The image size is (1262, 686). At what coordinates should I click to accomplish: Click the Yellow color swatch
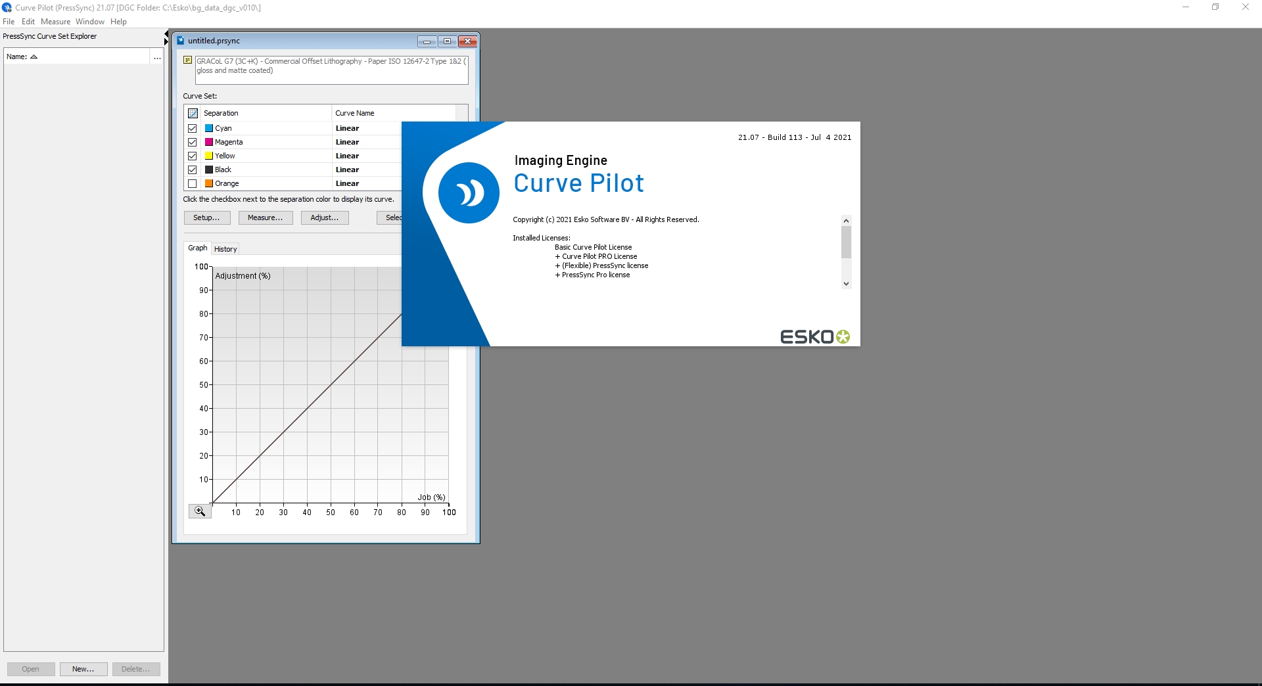click(x=209, y=156)
